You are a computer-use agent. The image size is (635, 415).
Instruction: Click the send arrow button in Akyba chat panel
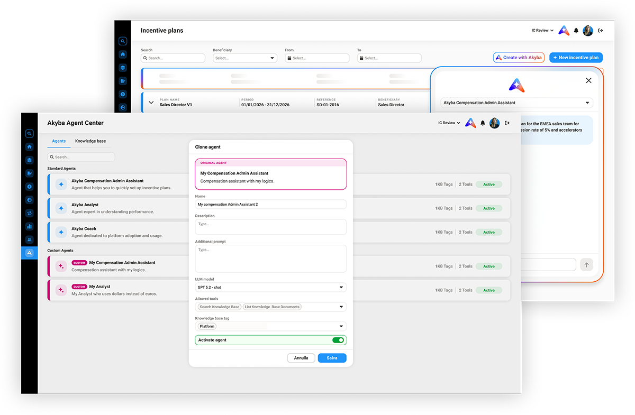586,265
